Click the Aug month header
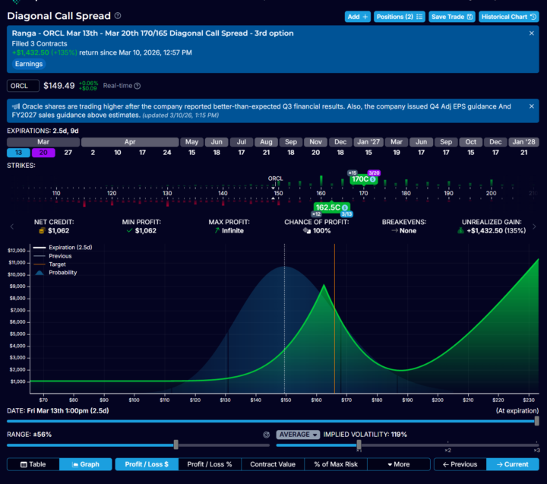This screenshot has width=547, height=484. 266,142
